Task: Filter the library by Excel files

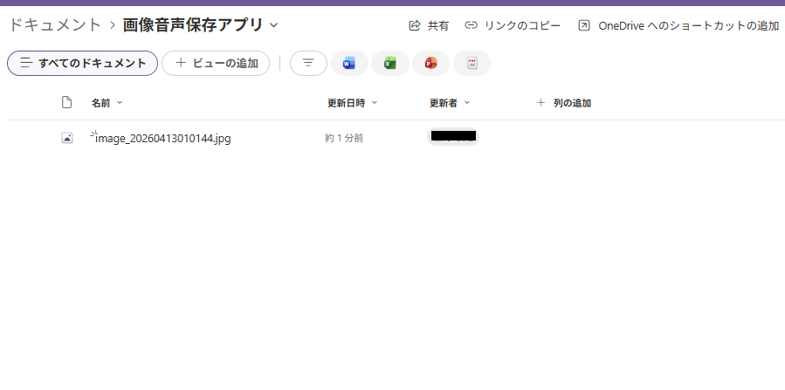Action: tap(390, 63)
